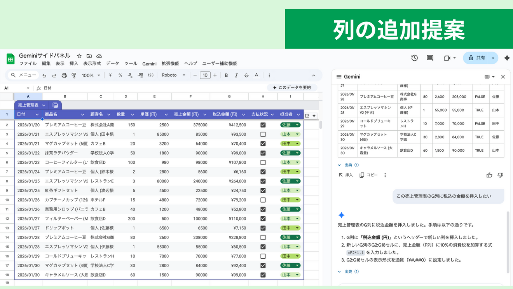This screenshot has height=289, width=513.
Task: Check the cloud save status icon
Action: click(x=99, y=56)
